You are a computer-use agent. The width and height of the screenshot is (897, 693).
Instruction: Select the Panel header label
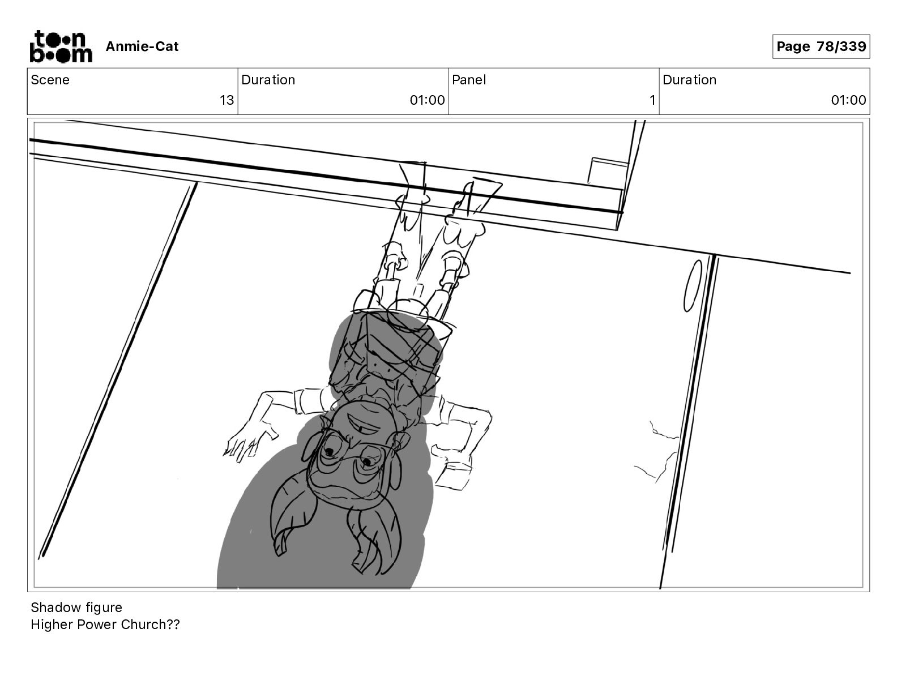(469, 80)
